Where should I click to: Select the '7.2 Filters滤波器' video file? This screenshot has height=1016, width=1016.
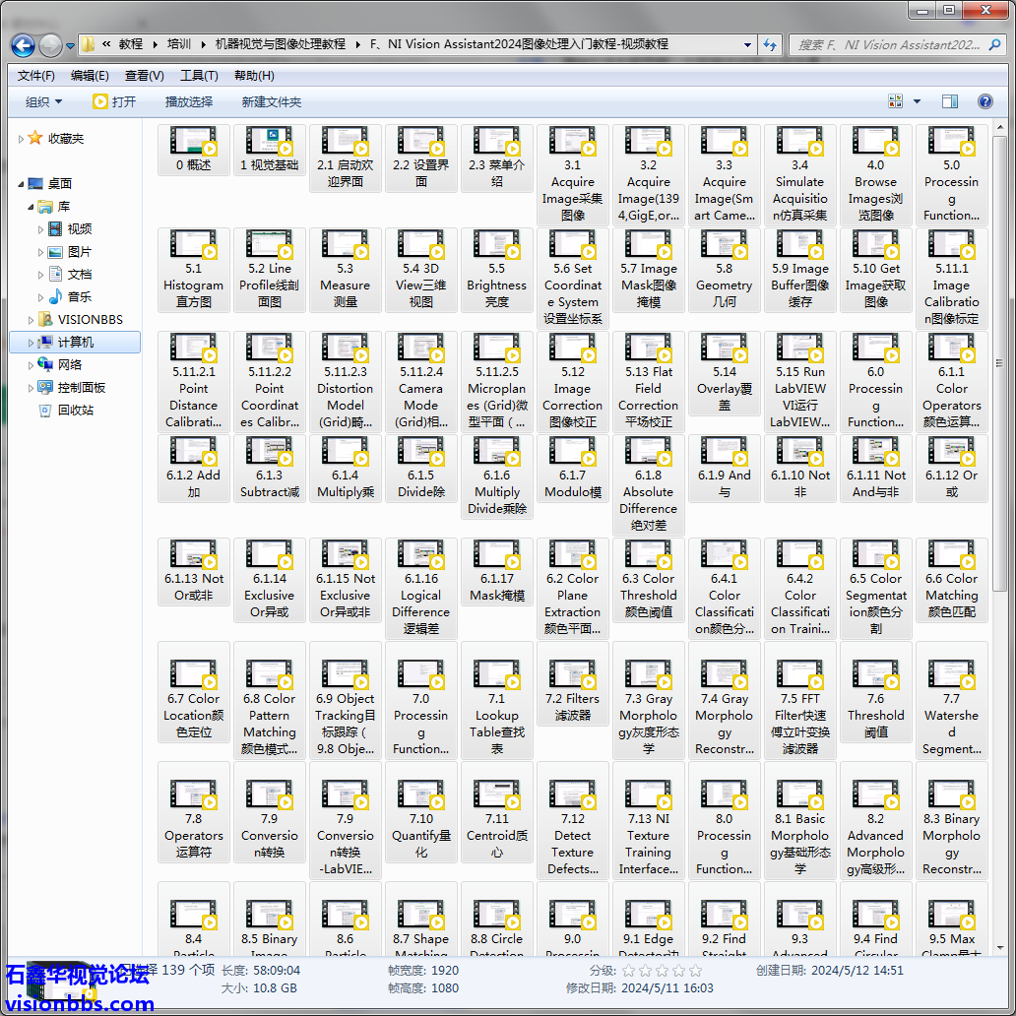click(x=573, y=683)
